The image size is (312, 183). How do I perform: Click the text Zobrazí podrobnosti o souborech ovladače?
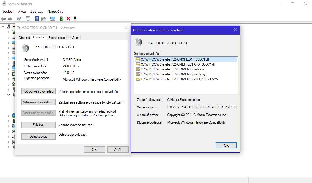pos(89,92)
